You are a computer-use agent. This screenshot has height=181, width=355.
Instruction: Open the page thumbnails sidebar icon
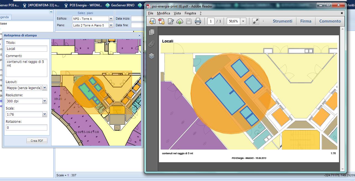click(x=152, y=32)
